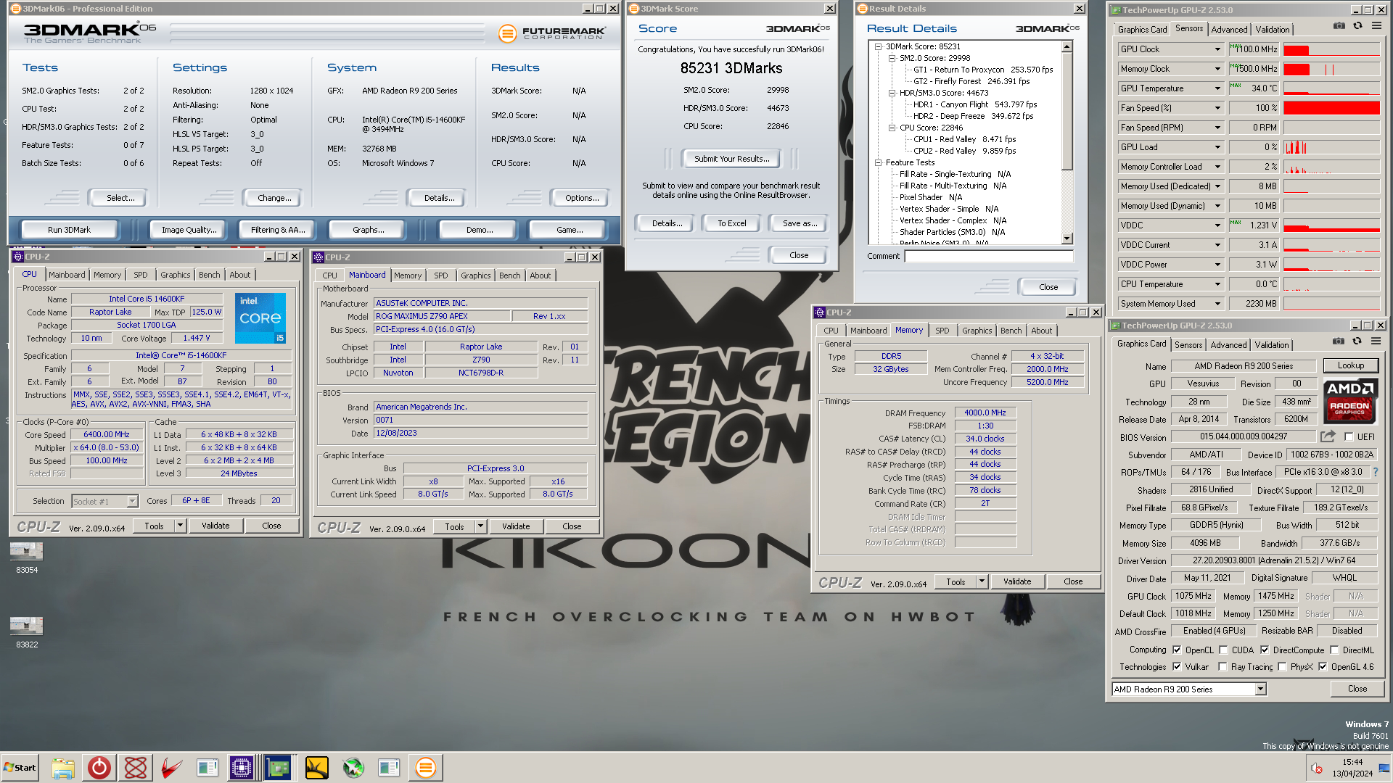Select the desktop file labeled 83054
Image resolution: width=1393 pixels, height=783 pixels.
[x=27, y=558]
